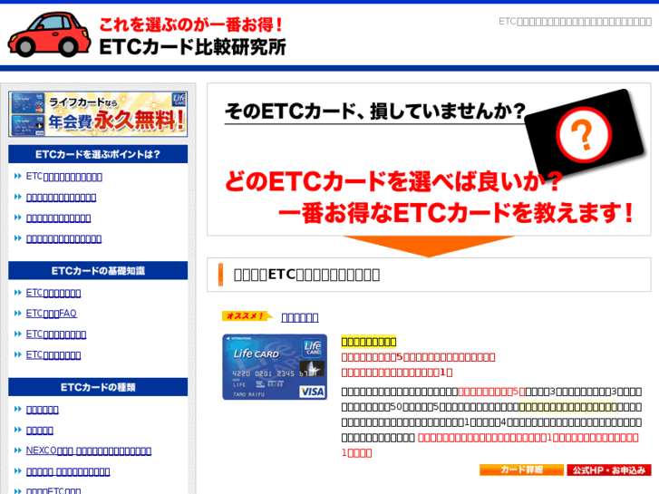Click the 公式HP・お申込み button
Screen dimensions: 659x494
coord(609,470)
